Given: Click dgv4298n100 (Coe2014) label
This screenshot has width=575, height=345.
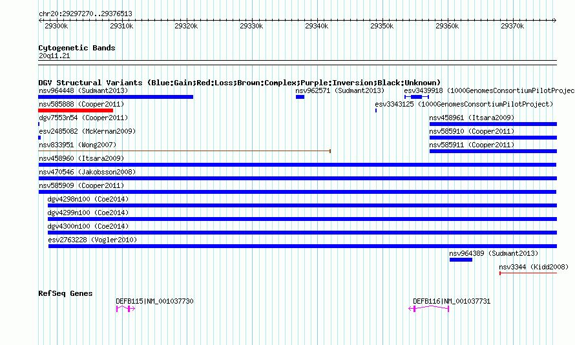Looking at the screenshot, I should (88, 199).
